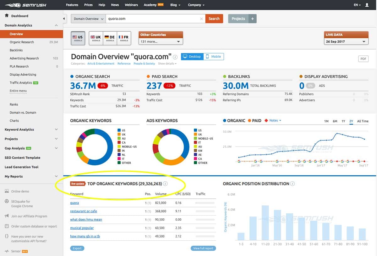Open Webinars in the top menu

coord(131,5)
